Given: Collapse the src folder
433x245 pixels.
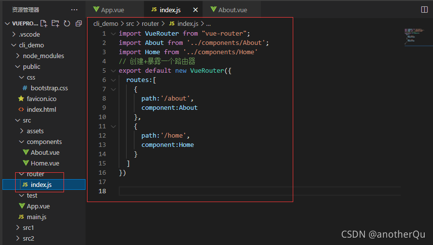Looking at the screenshot, I should (x=18, y=120).
